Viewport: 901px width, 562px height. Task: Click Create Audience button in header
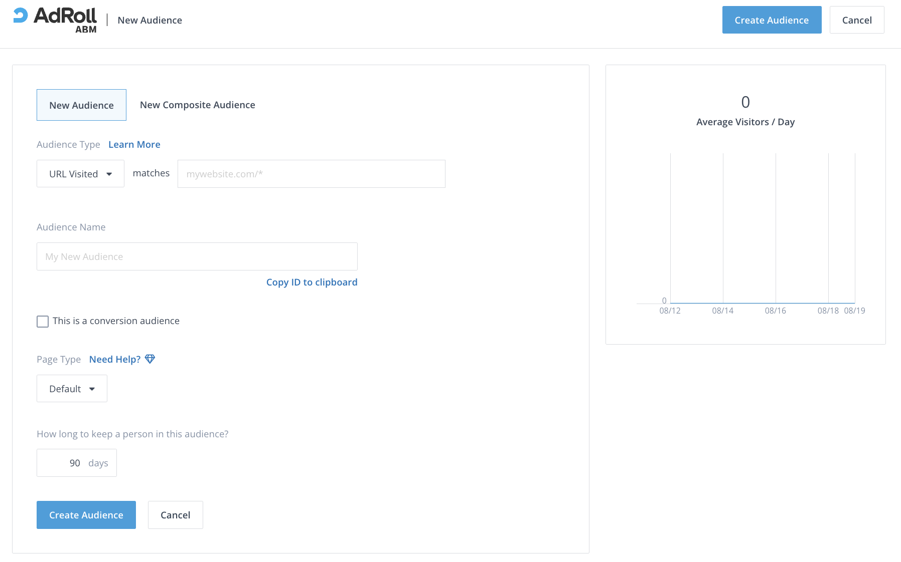[x=772, y=20]
